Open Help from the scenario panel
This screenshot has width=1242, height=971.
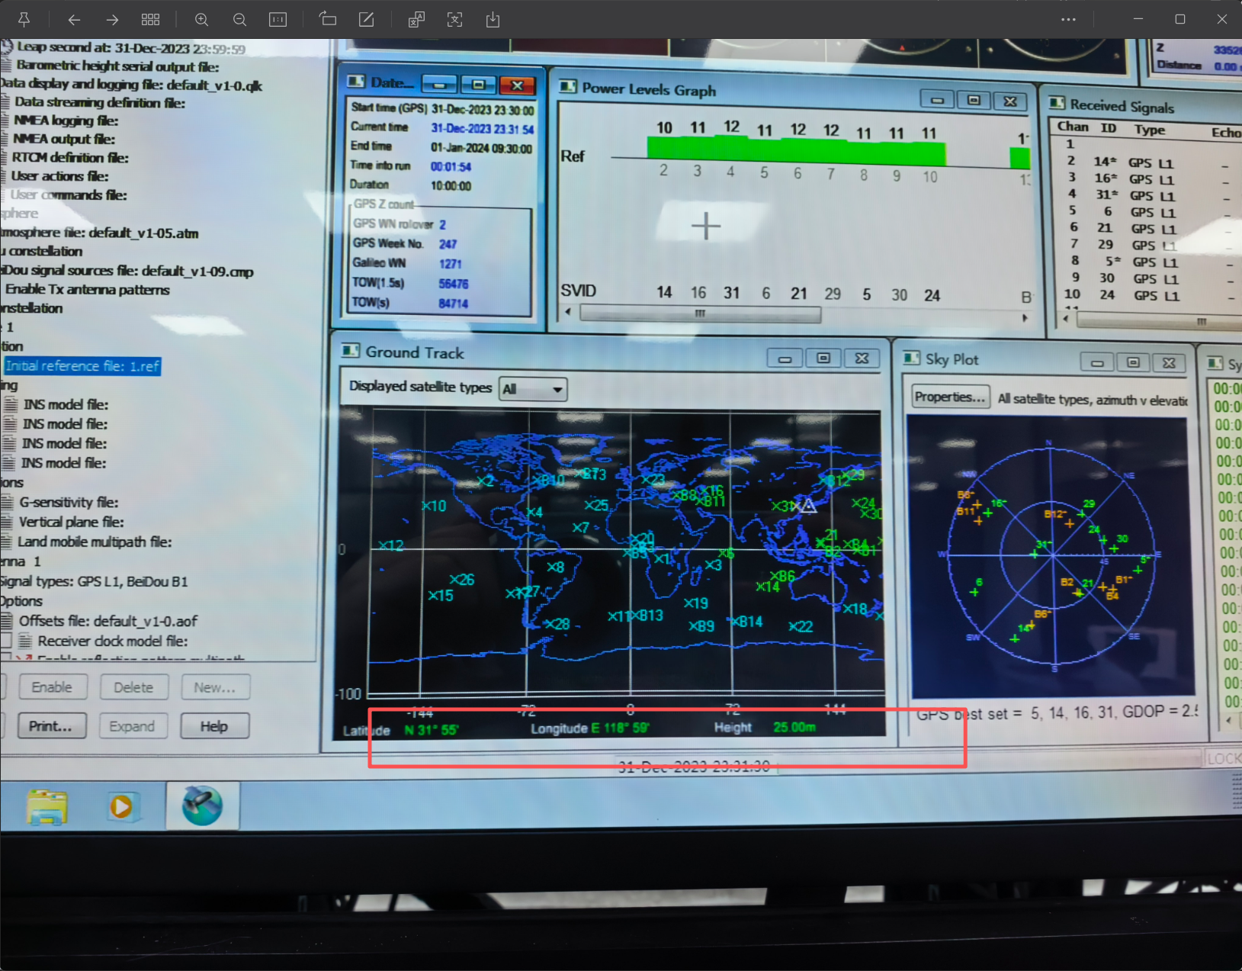214,726
